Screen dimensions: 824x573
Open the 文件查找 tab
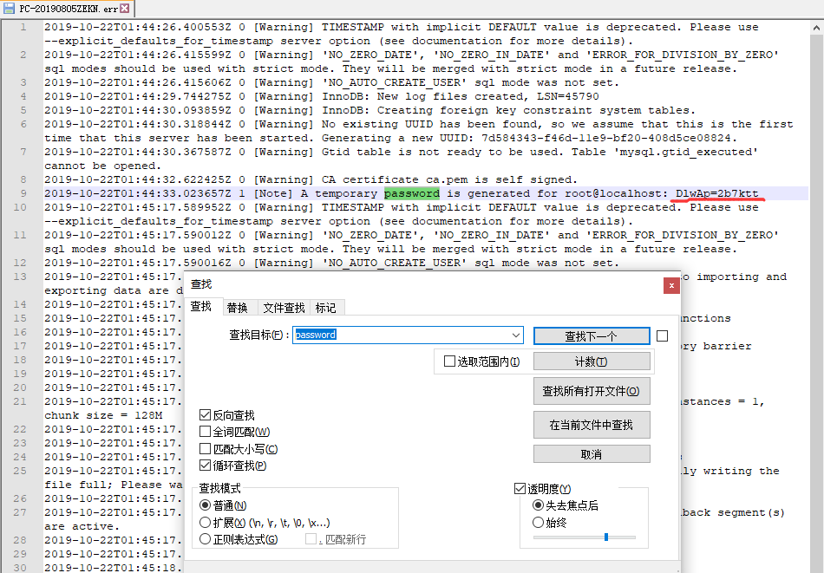284,308
